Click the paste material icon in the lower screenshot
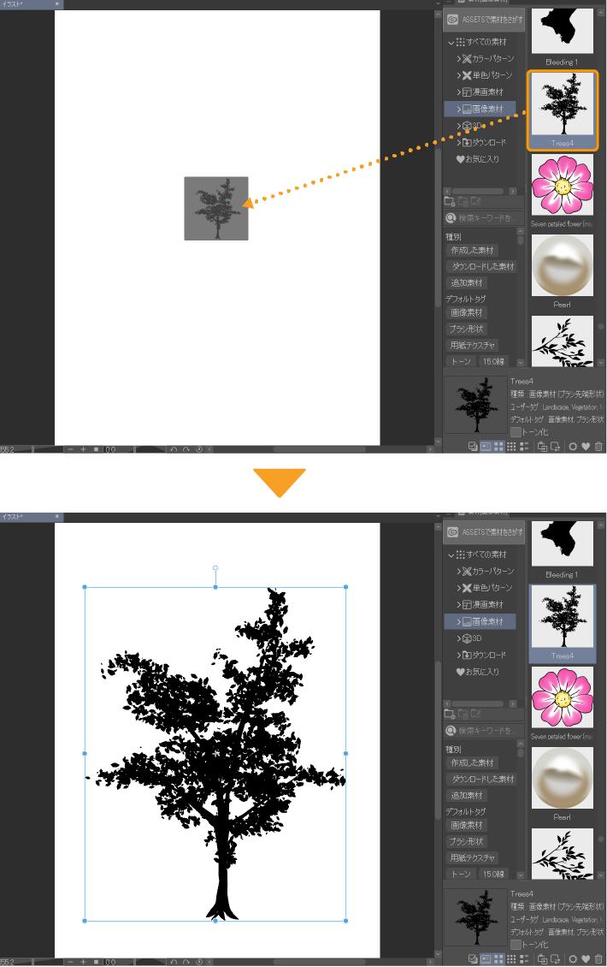Screen dimensions: 607x967 coord(542,959)
